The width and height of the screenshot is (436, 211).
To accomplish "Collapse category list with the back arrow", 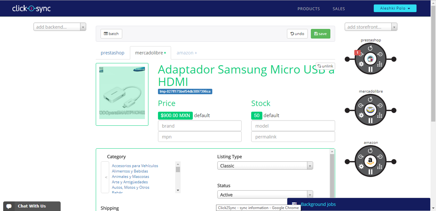I will (x=105, y=177).
